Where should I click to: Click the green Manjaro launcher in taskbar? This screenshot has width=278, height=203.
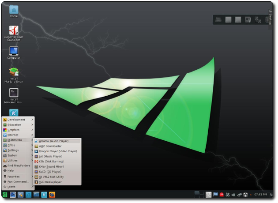tap(5, 195)
